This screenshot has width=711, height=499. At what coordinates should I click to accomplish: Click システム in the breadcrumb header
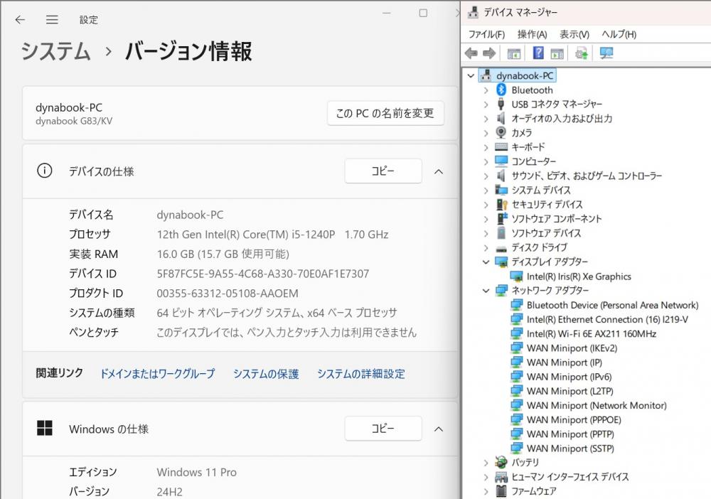point(55,51)
